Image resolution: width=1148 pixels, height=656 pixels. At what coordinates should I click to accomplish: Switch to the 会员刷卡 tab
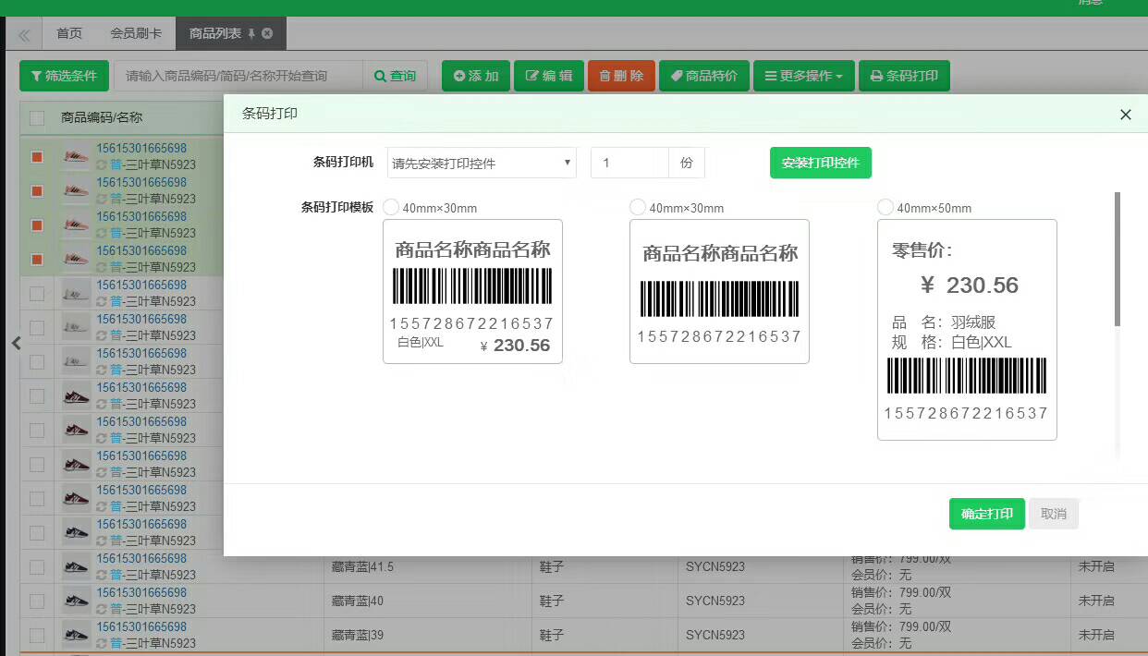pyautogui.click(x=136, y=33)
